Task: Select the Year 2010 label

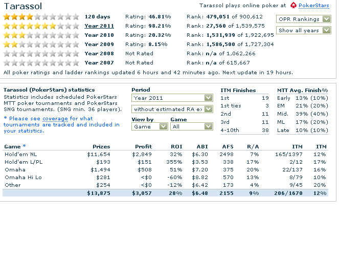Action: point(99,35)
